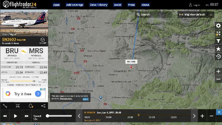Go to previous timeline period arrow
The width and height of the screenshot is (222, 125).
(79, 116)
